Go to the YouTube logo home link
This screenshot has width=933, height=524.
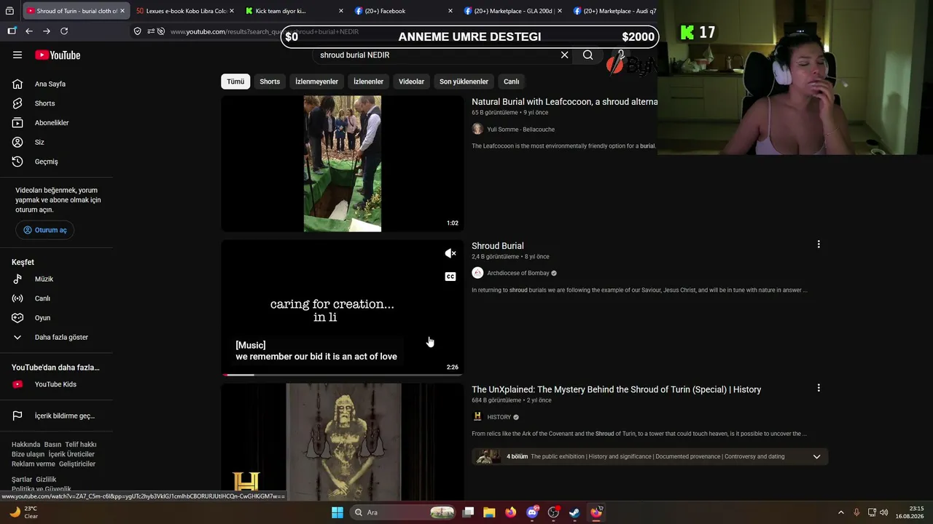tap(58, 55)
